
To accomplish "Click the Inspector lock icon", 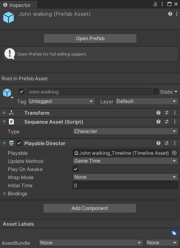I will 155,4.
